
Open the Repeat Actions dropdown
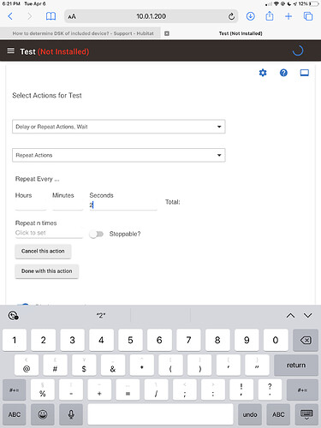(x=119, y=155)
